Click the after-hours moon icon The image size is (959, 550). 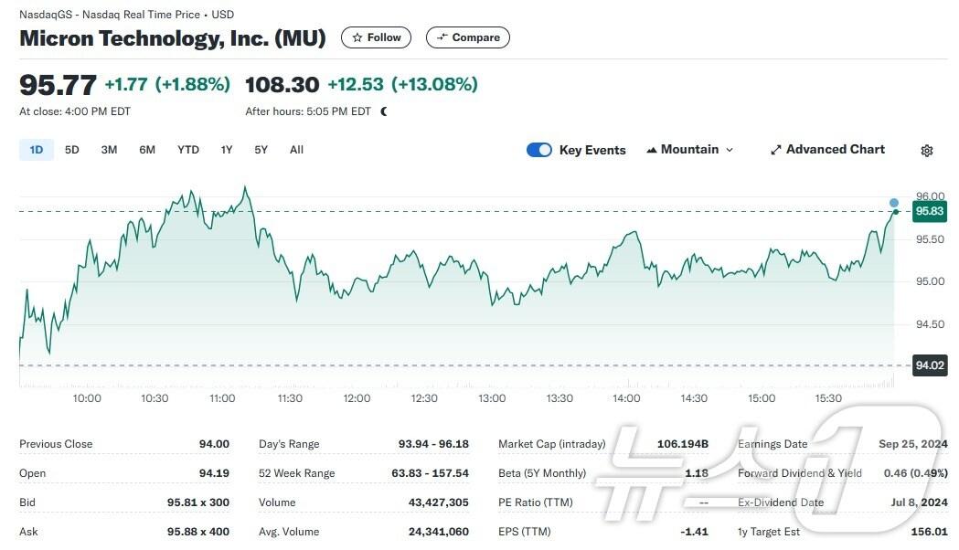[384, 111]
